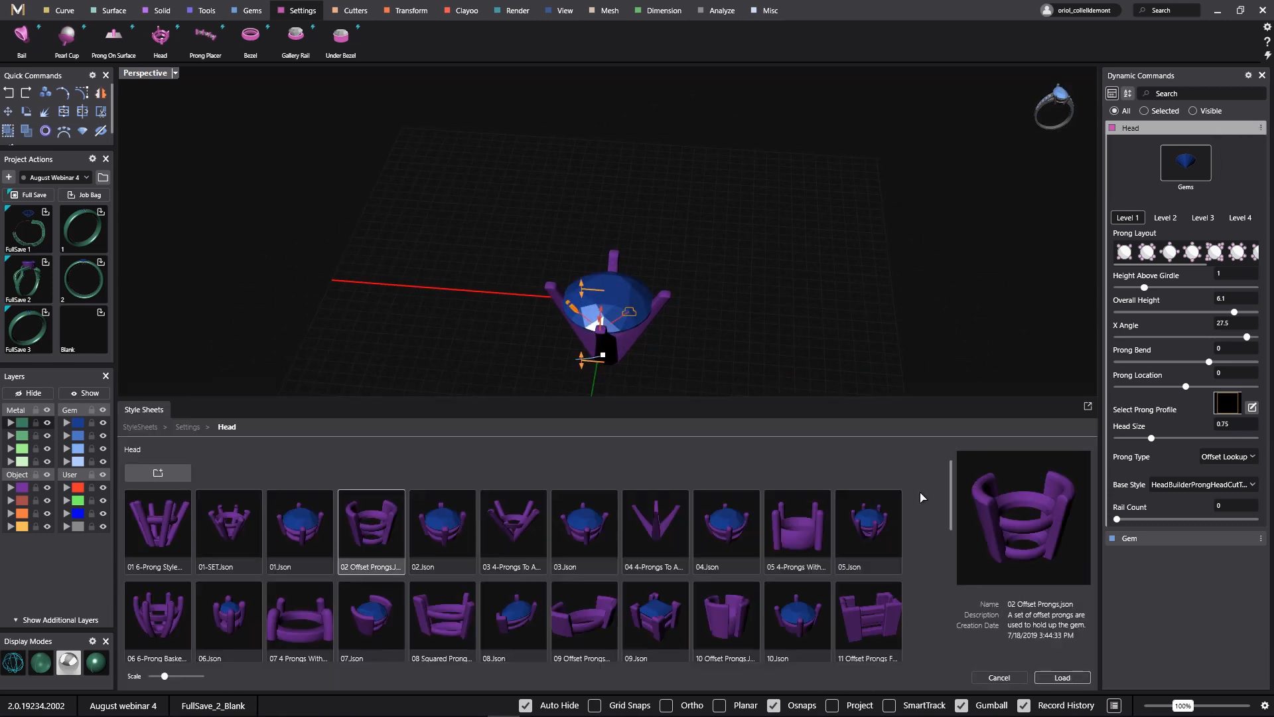Click the Load button

1062,678
